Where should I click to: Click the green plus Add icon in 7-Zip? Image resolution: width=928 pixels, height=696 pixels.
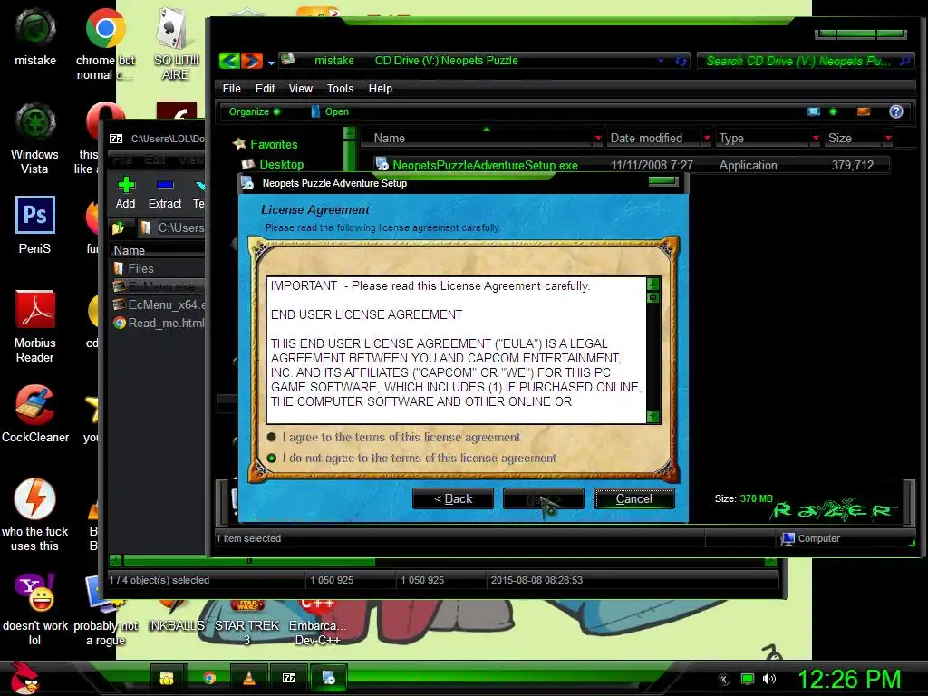click(x=126, y=185)
